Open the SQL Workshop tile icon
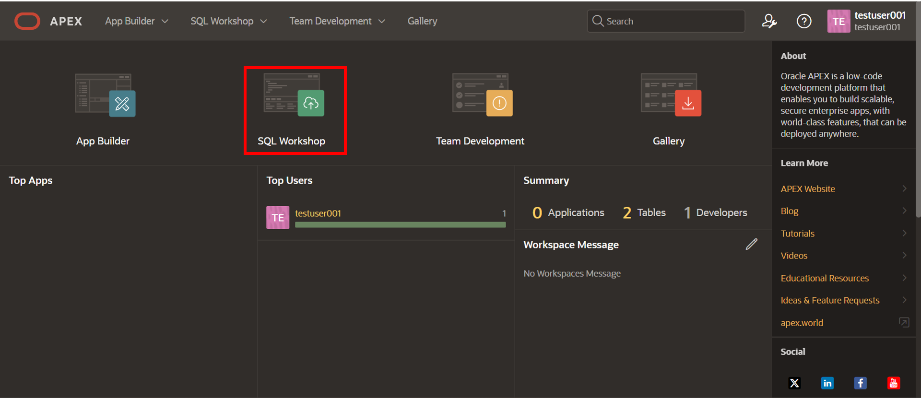The width and height of the screenshot is (921, 398). click(x=294, y=94)
